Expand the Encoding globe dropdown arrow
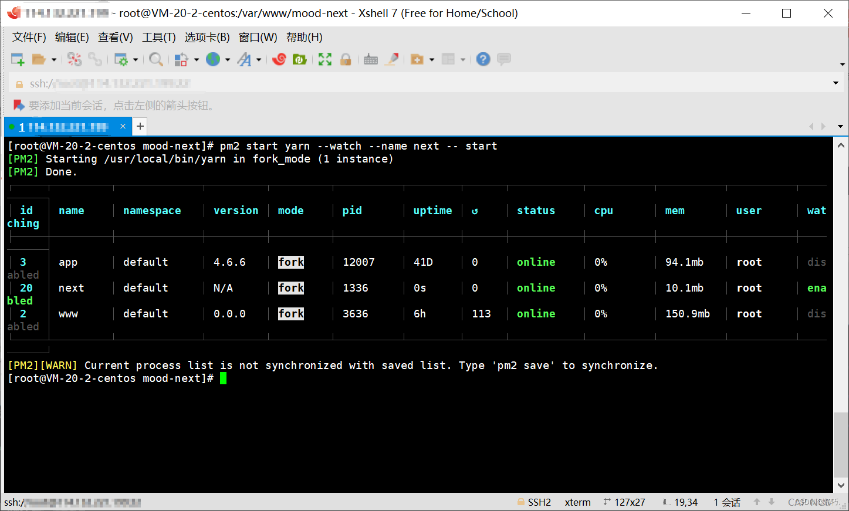 tap(228, 59)
